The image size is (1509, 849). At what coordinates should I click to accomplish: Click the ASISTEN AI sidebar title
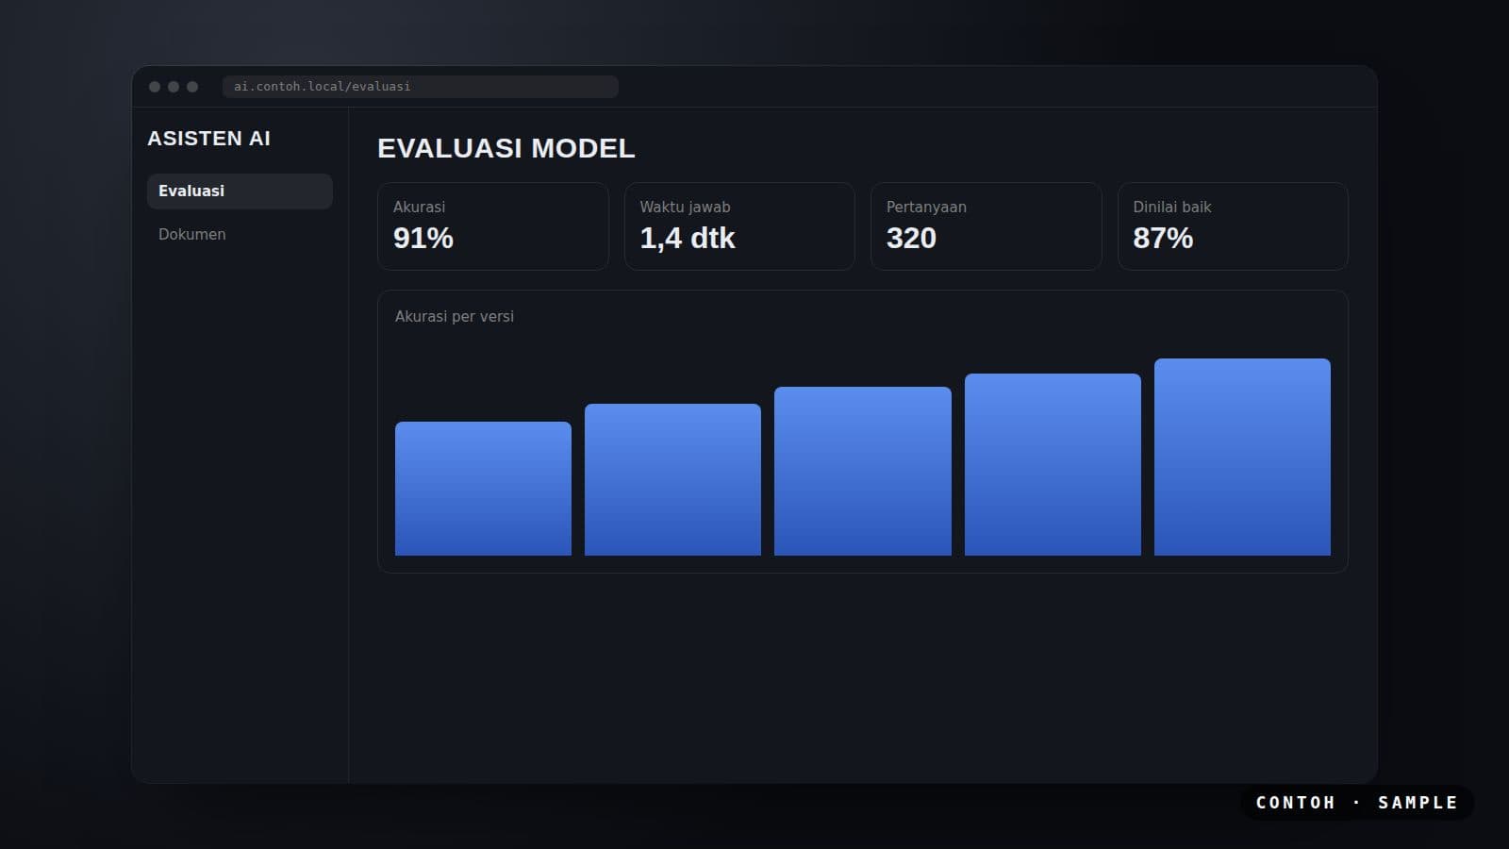pos(209,139)
